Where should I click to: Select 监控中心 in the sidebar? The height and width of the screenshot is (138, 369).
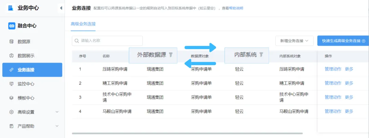coord(26,84)
